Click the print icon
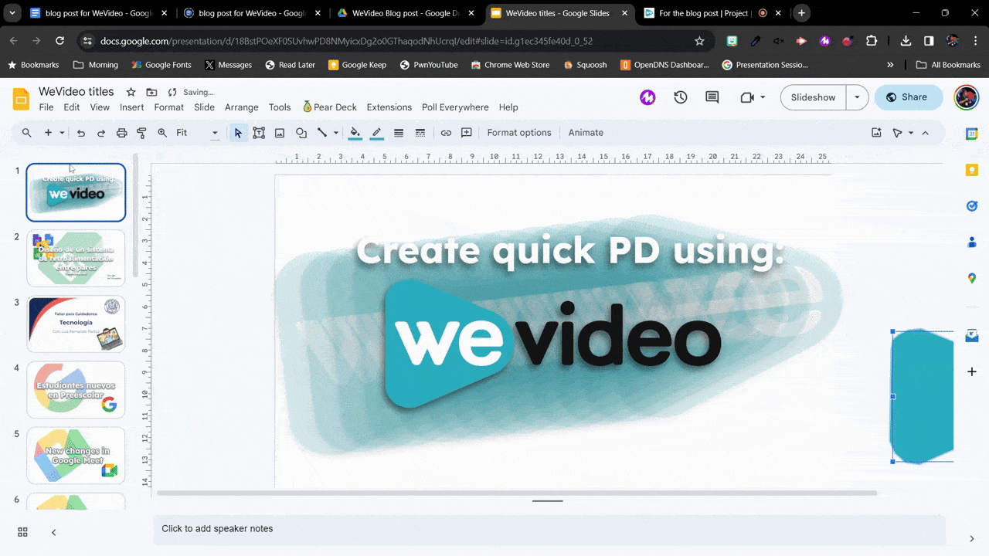The height and width of the screenshot is (556, 989). click(121, 133)
